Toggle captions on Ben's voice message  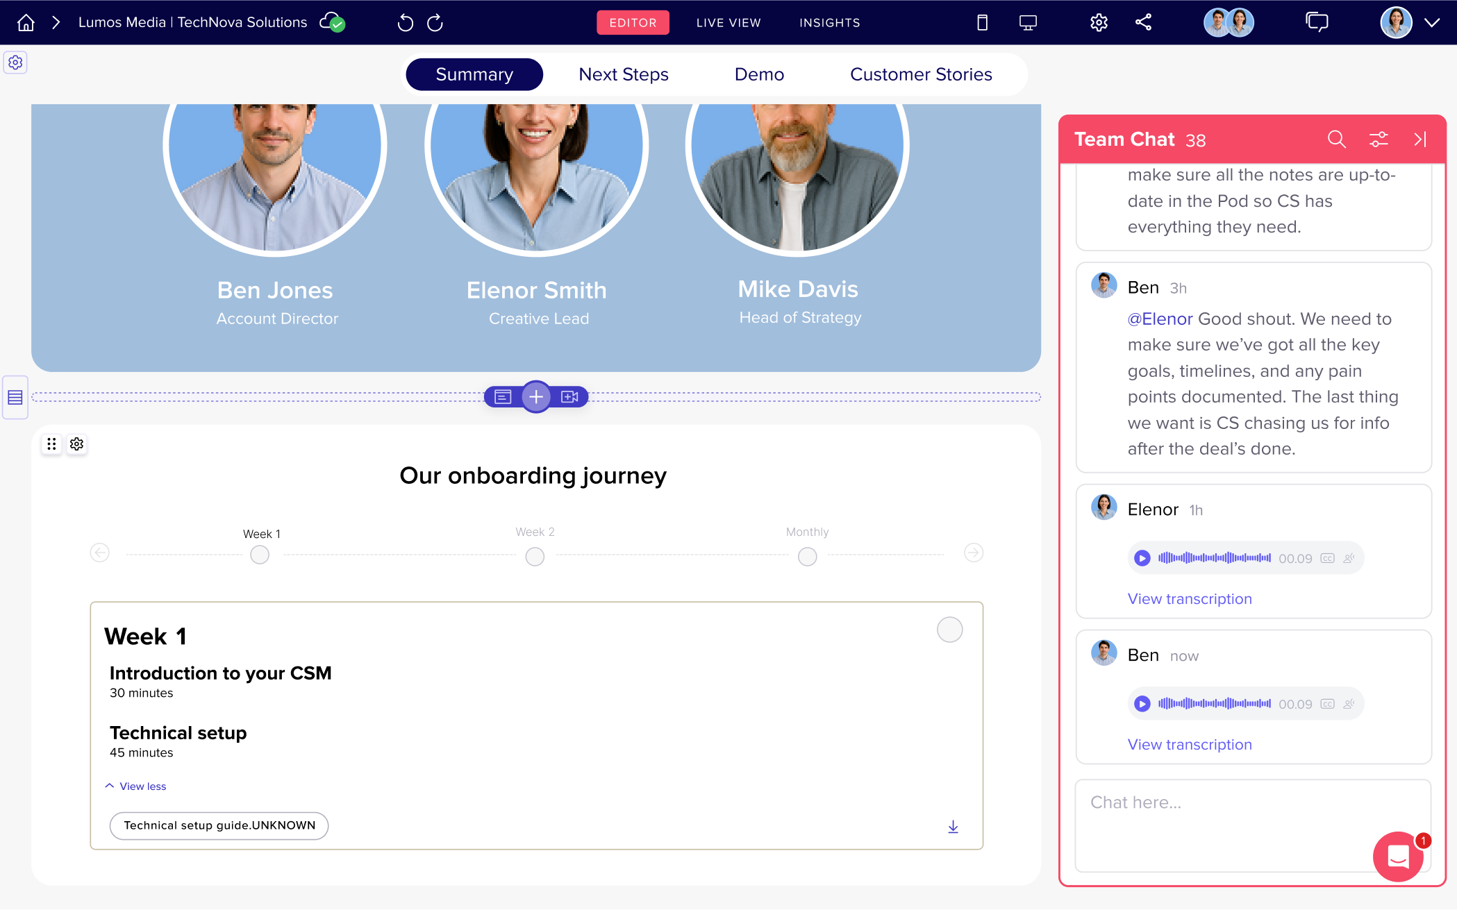1328,704
